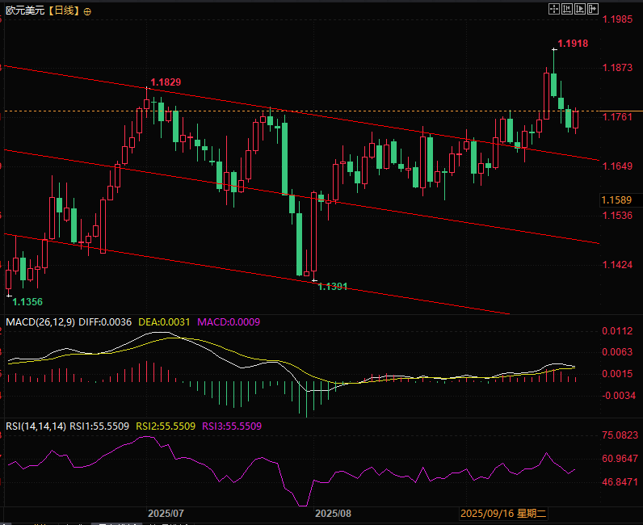Click the 2025/08 date marker on time axis
This screenshot has width=643, height=525.
pos(333,514)
